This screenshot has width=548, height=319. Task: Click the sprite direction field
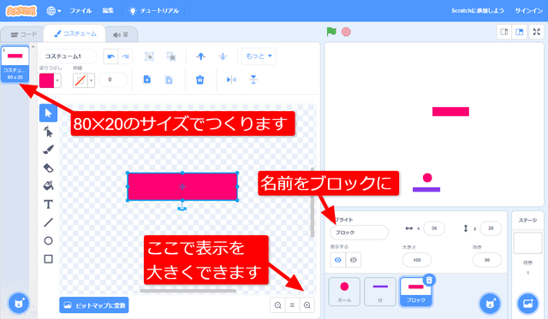point(487,260)
